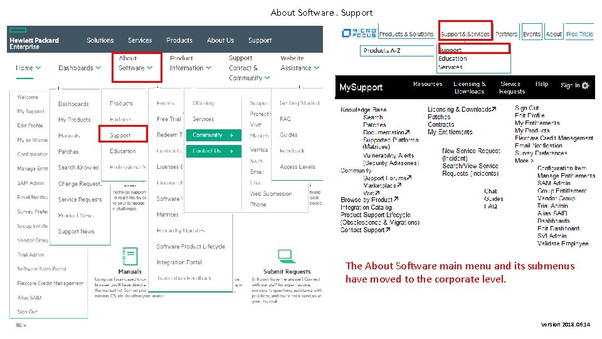Screen dimensions: 602x339
Task: Expand the Contact Us submenu arrow
Action: pyautogui.click(x=232, y=151)
